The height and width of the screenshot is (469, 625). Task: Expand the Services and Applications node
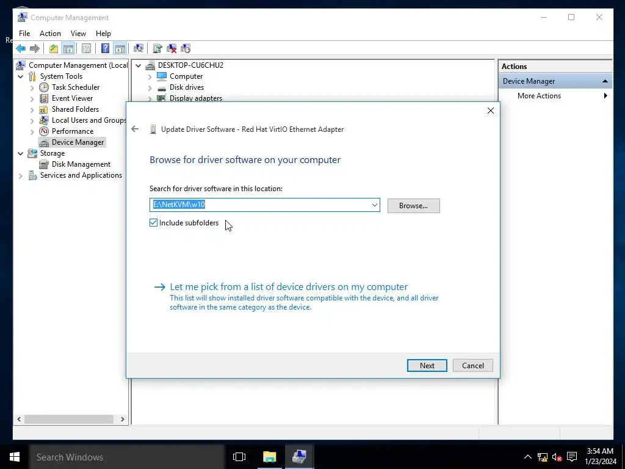[21, 175]
